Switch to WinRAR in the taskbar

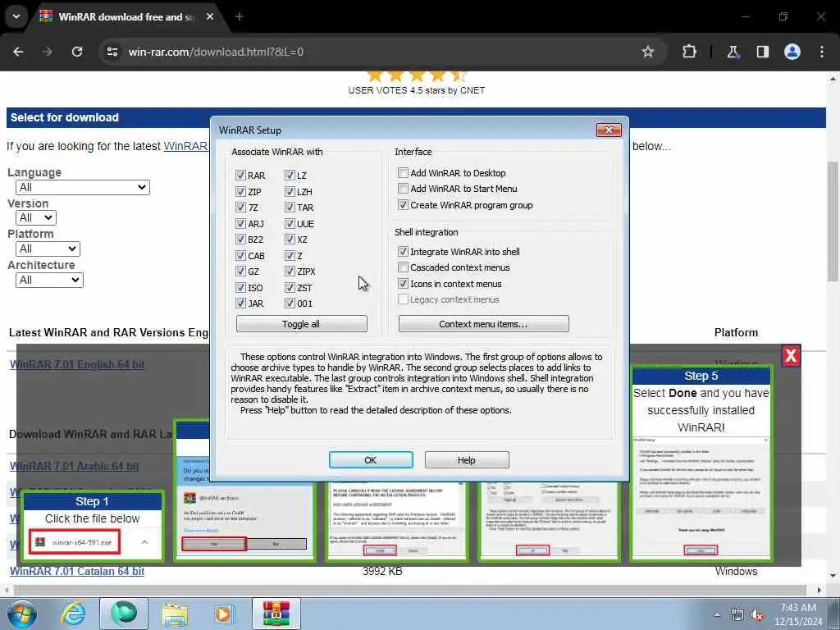276,614
